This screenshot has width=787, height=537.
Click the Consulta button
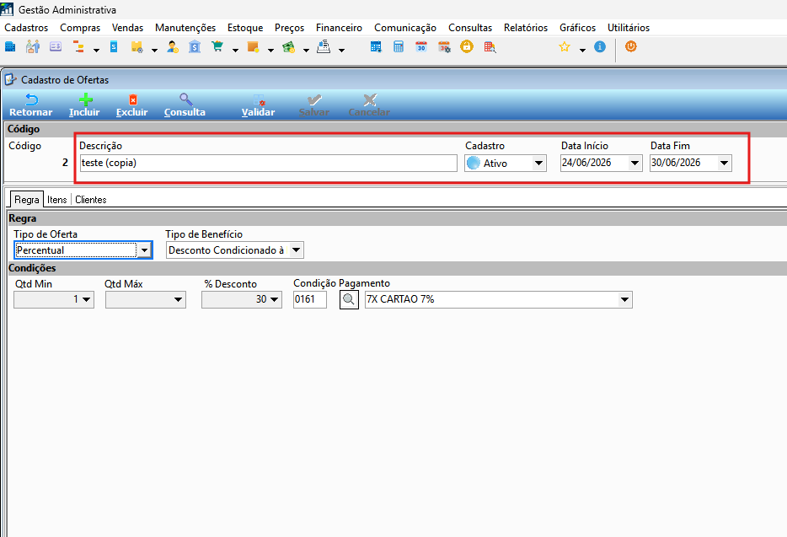point(185,105)
